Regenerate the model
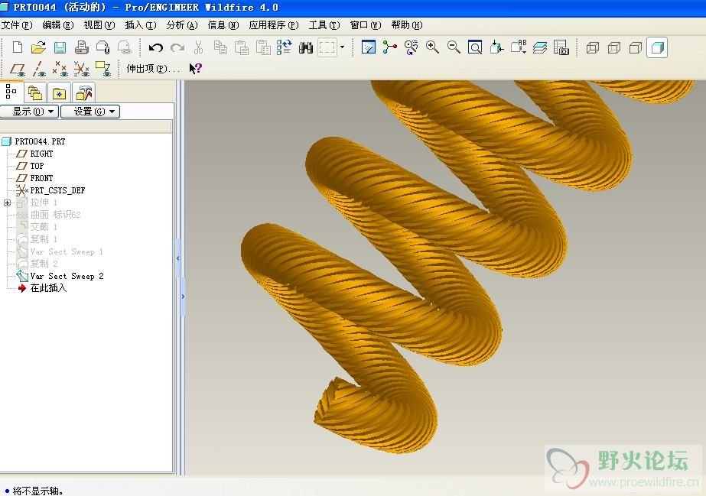The width and height of the screenshot is (706, 496). (x=284, y=47)
